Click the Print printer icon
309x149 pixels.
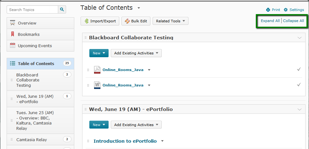[x=268, y=10]
